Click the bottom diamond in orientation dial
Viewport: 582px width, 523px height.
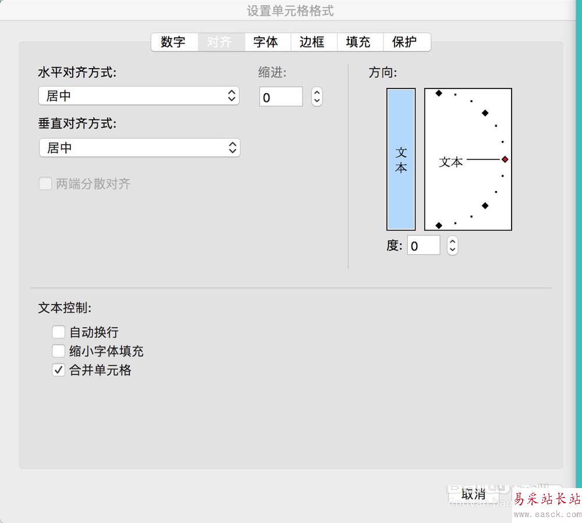point(439,225)
